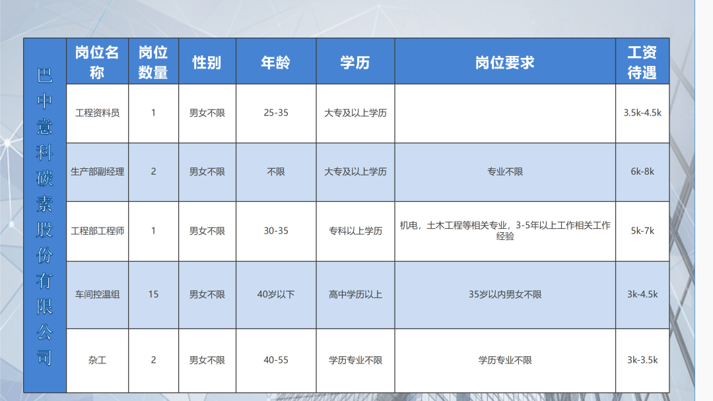Click 大专及以上学历 in the 工程资料员 row
This screenshot has height=401, width=713.
pyautogui.click(x=355, y=113)
